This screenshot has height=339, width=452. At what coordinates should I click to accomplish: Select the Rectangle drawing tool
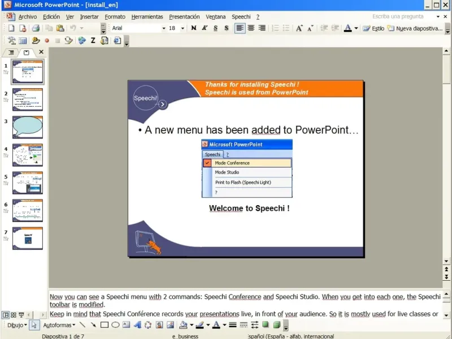(x=105, y=325)
